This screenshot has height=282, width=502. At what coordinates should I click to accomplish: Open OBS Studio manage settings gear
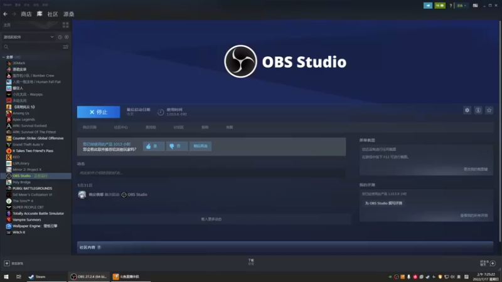[467, 110]
